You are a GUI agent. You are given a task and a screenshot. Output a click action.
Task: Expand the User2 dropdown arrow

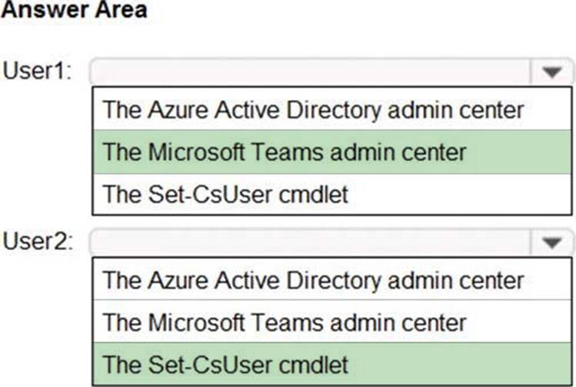tap(551, 242)
